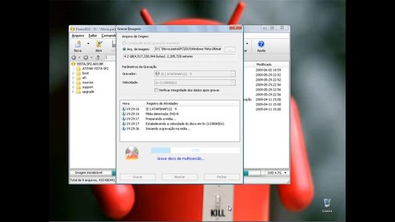Click the back navigation arrow icon in PowerISO
The height and width of the screenshot is (222, 395).
point(73,57)
